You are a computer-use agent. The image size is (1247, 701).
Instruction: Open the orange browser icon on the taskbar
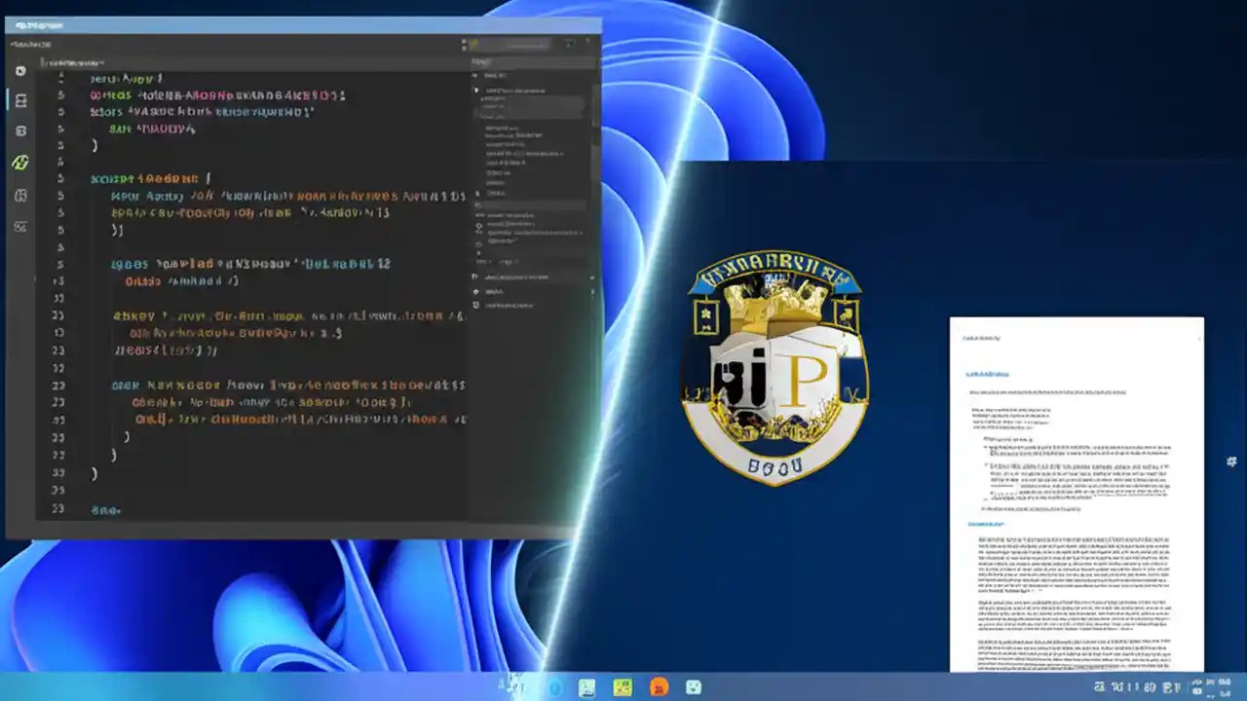(659, 688)
